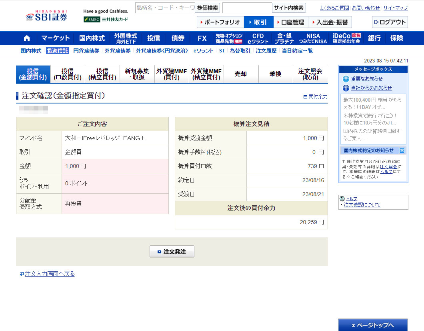Click the 株価検索 button

tap(207, 8)
